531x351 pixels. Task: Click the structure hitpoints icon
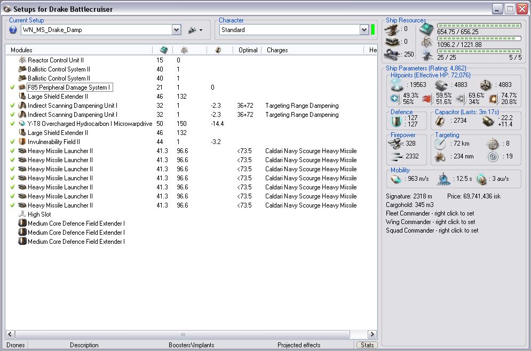coord(486,85)
